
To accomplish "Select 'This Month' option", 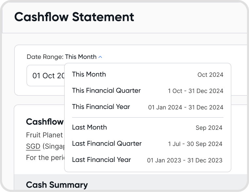I will 89,74.
